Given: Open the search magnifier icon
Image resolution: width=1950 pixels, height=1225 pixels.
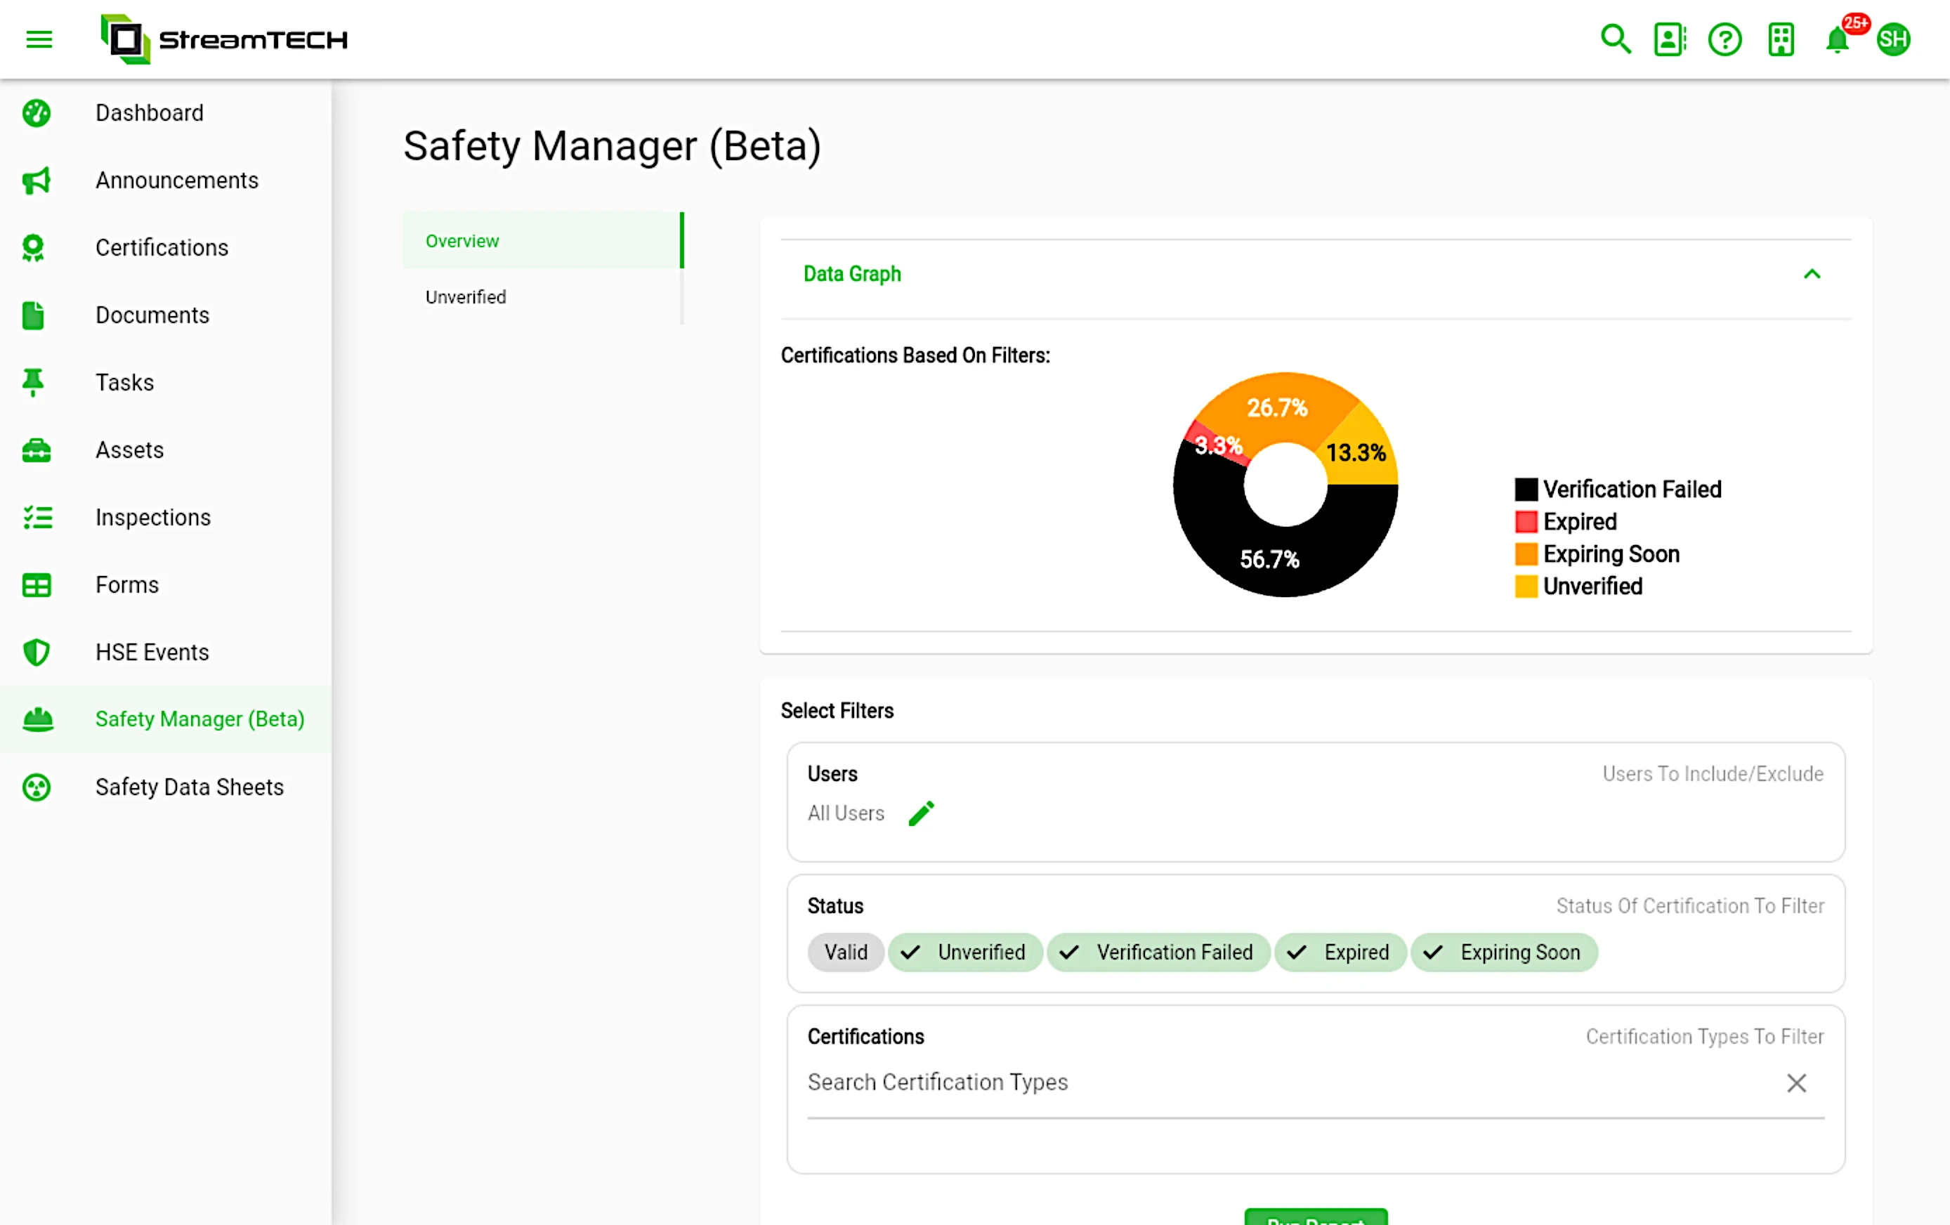Looking at the screenshot, I should pyautogui.click(x=1615, y=39).
